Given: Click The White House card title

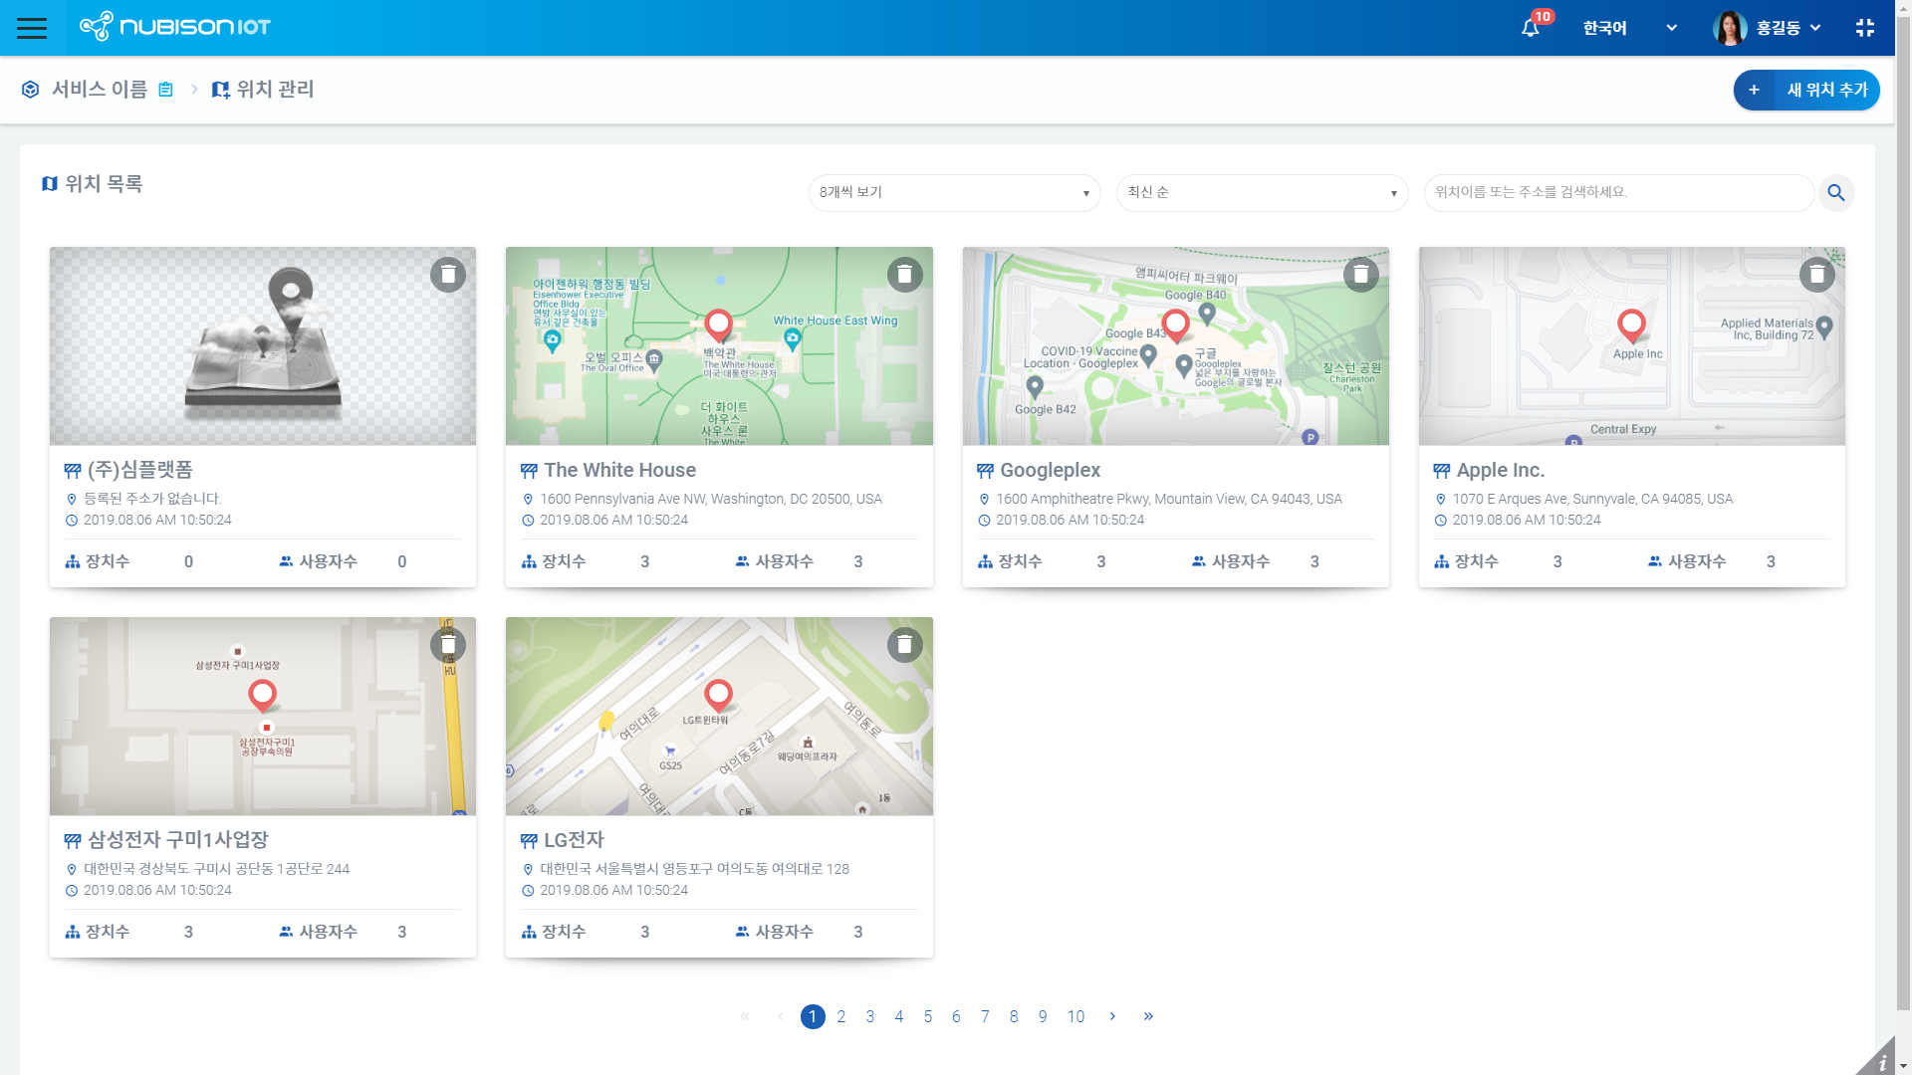Looking at the screenshot, I should (619, 470).
